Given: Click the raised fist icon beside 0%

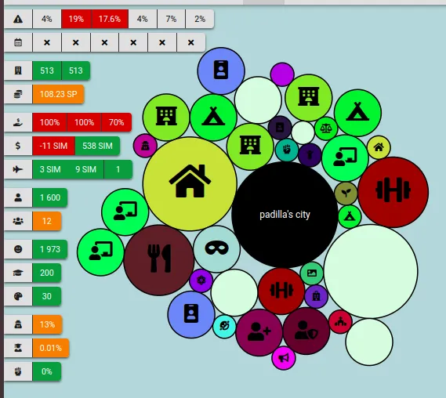Looking at the screenshot, I should click(18, 371).
